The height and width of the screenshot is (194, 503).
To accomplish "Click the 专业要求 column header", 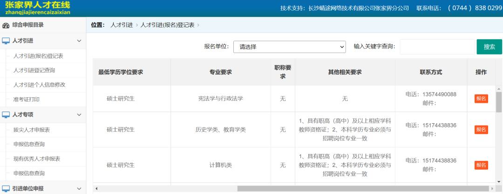I will [x=221, y=72].
